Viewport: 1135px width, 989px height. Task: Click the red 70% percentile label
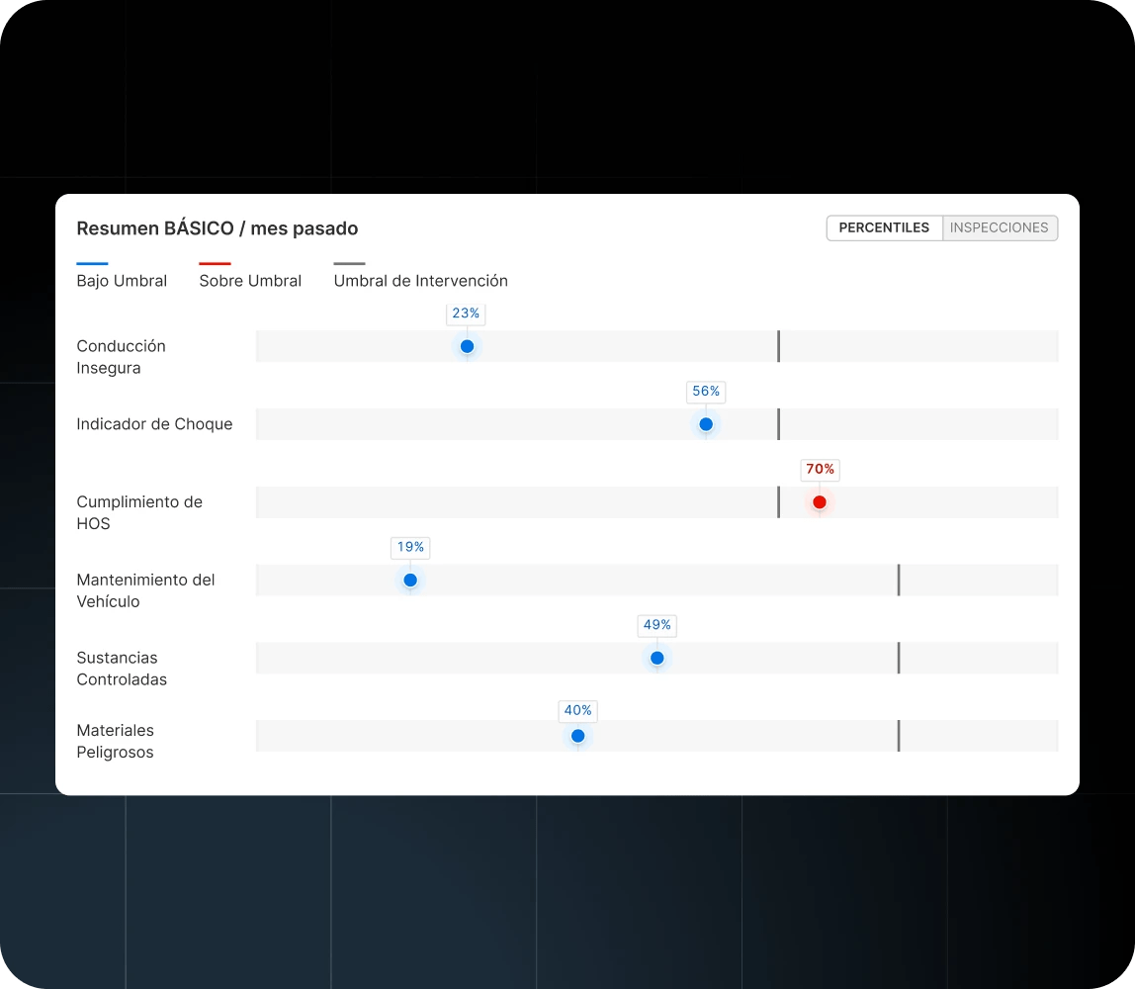[820, 470]
